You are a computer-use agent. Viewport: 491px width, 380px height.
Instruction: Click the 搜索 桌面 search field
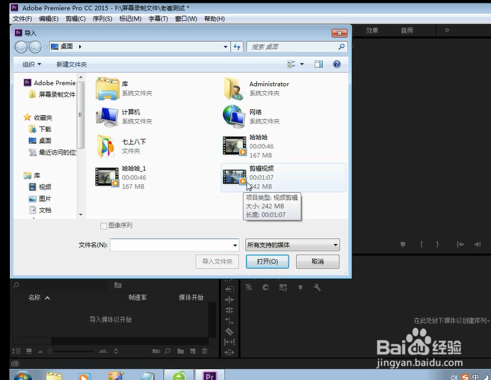tap(296, 47)
